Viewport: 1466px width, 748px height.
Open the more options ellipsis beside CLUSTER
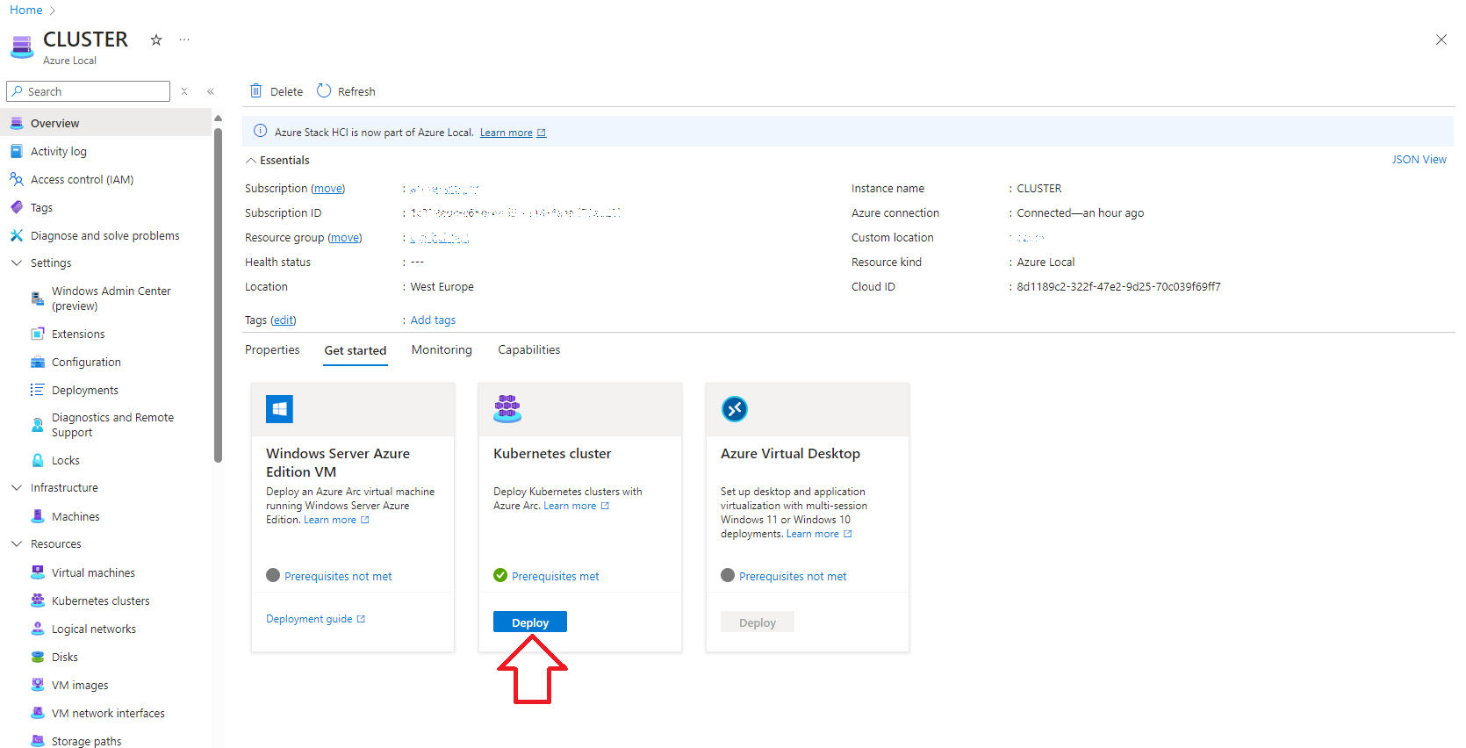click(x=184, y=40)
